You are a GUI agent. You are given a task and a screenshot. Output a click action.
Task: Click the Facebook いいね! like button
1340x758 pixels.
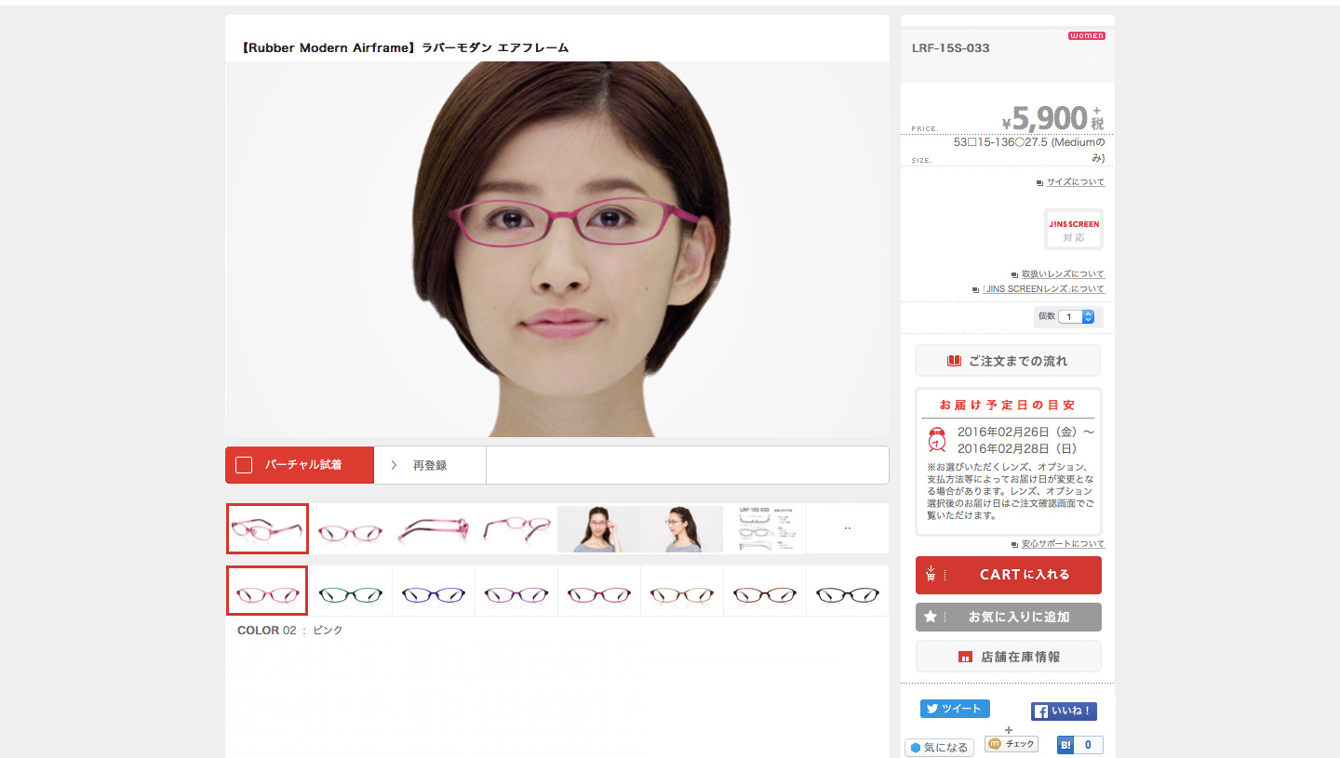[1064, 711]
